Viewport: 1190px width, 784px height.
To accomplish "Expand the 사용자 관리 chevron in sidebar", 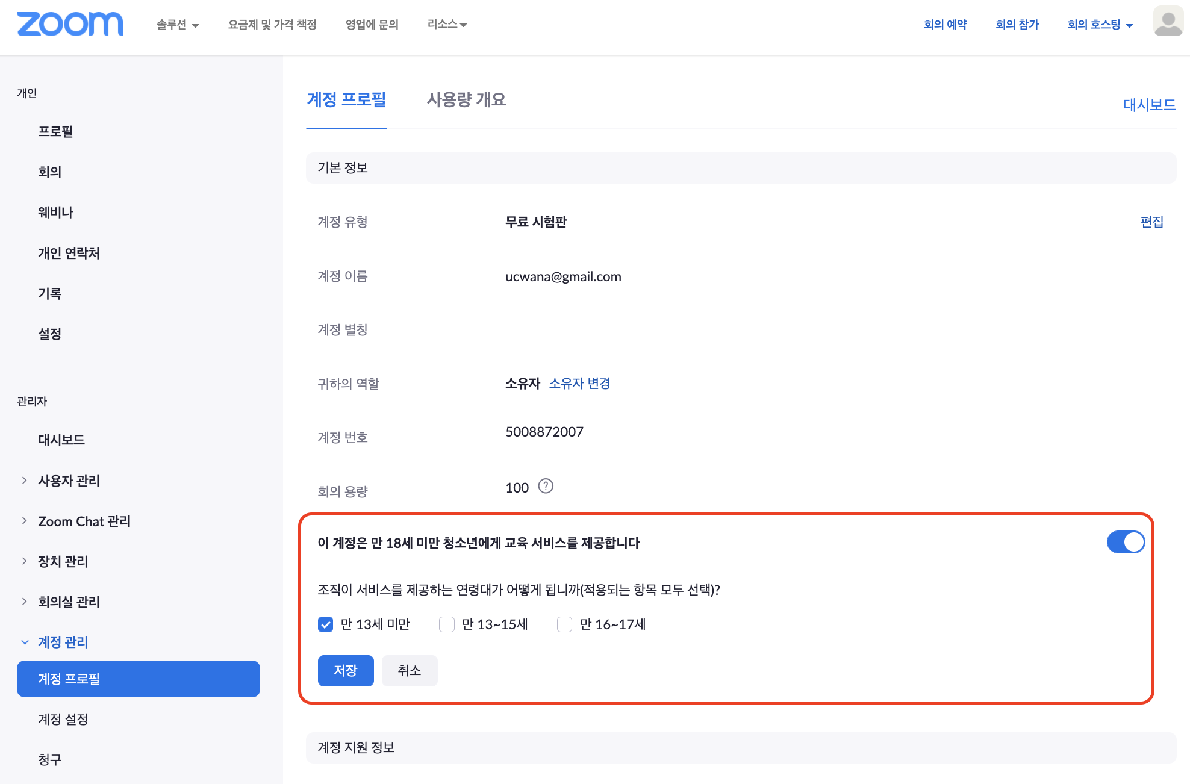I will [x=25, y=481].
